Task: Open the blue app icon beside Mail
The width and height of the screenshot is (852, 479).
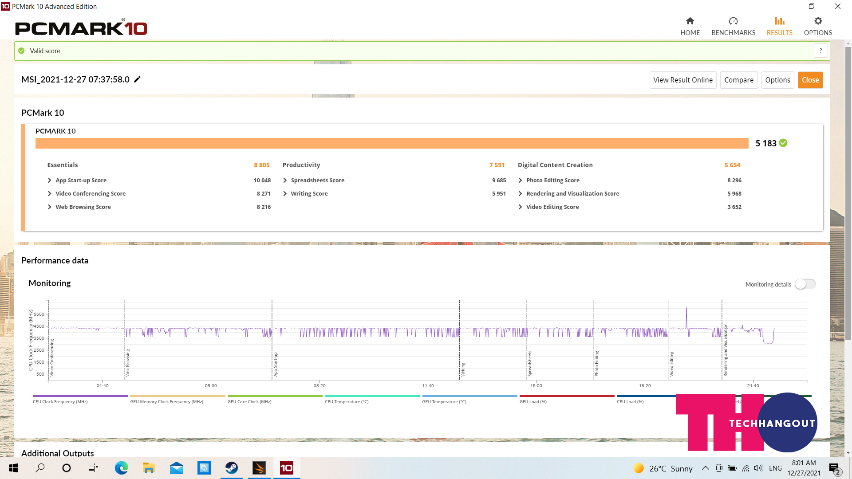Action: pyautogui.click(x=204, y=468)
